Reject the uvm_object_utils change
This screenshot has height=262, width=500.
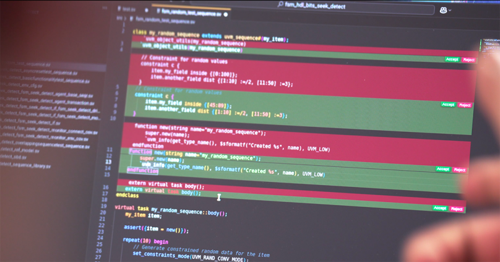click(468, 60)
